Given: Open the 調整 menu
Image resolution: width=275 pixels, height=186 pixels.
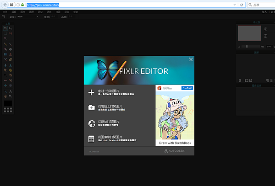Looking at the screenshot, I should 40,12.
